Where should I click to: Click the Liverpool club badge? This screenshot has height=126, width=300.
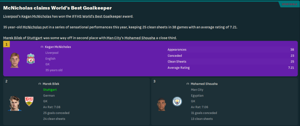point(31,59)
